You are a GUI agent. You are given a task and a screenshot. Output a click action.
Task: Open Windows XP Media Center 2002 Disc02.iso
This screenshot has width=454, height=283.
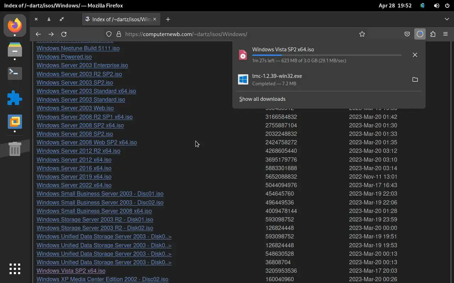coord(102,279)
